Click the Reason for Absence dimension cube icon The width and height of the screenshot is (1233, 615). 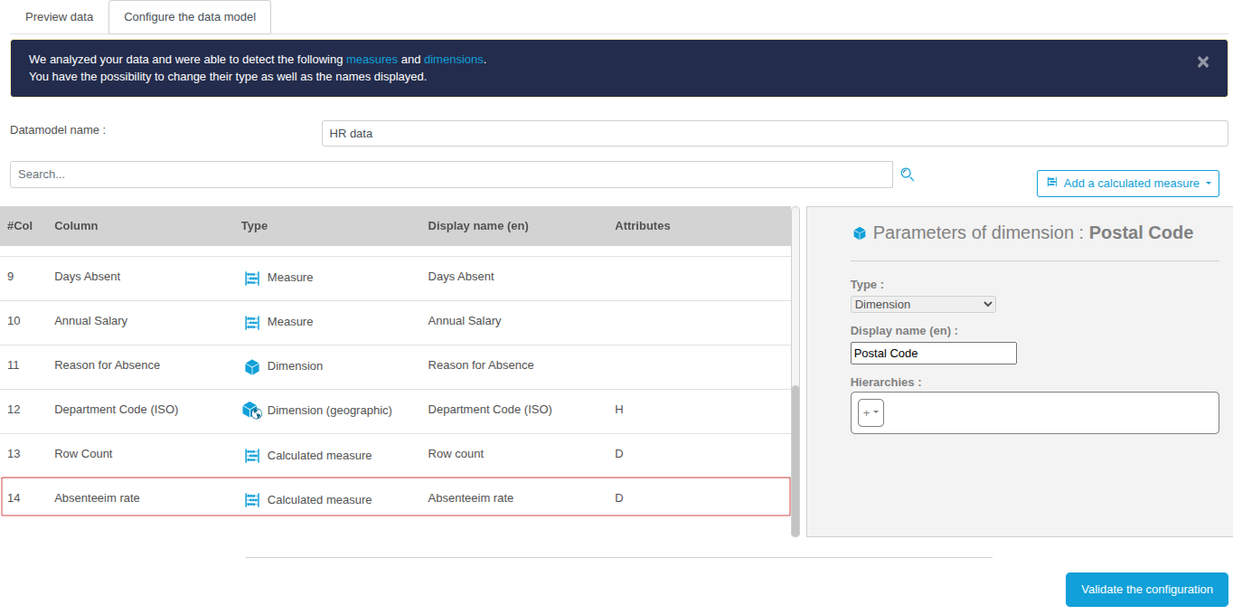pos(252,366)
